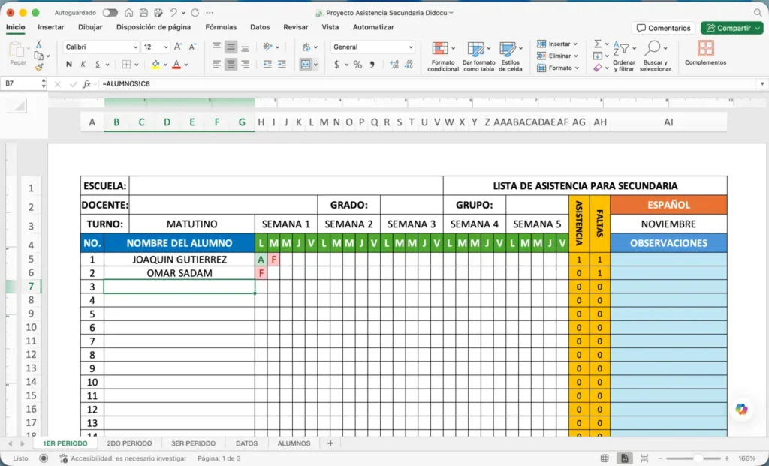Click the Buscar y seleccionar magnifier
This screenshot has width=769, height=466.
click(653, 48)
